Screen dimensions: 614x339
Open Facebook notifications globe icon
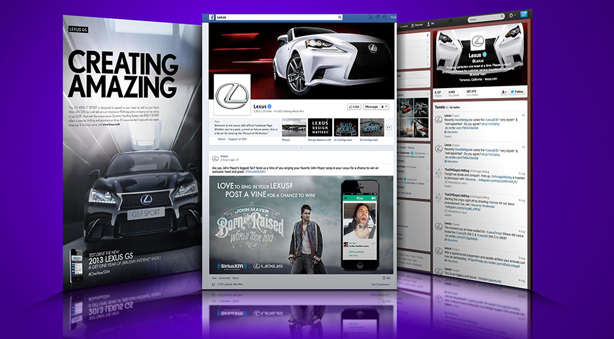pos(384,17)
